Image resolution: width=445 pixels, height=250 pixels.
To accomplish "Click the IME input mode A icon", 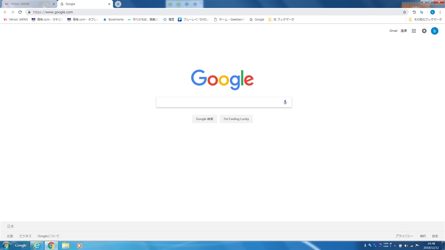I will [365, 246].
